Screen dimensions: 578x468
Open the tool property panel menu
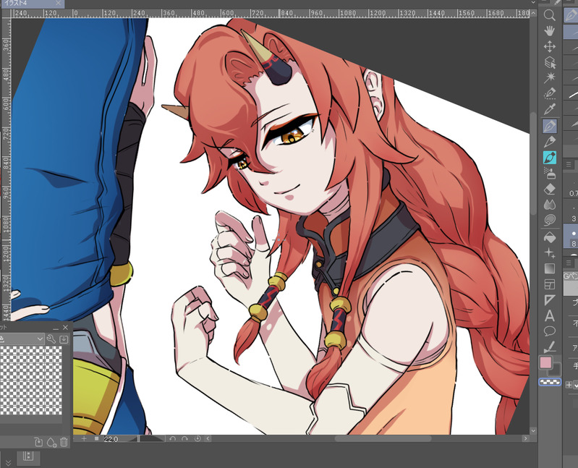[x=569, y=263]
